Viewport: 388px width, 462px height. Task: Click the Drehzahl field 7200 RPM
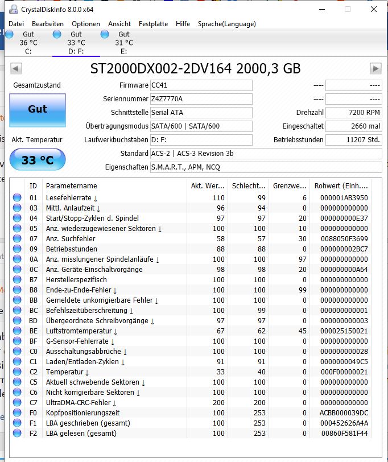coord(353,112)
